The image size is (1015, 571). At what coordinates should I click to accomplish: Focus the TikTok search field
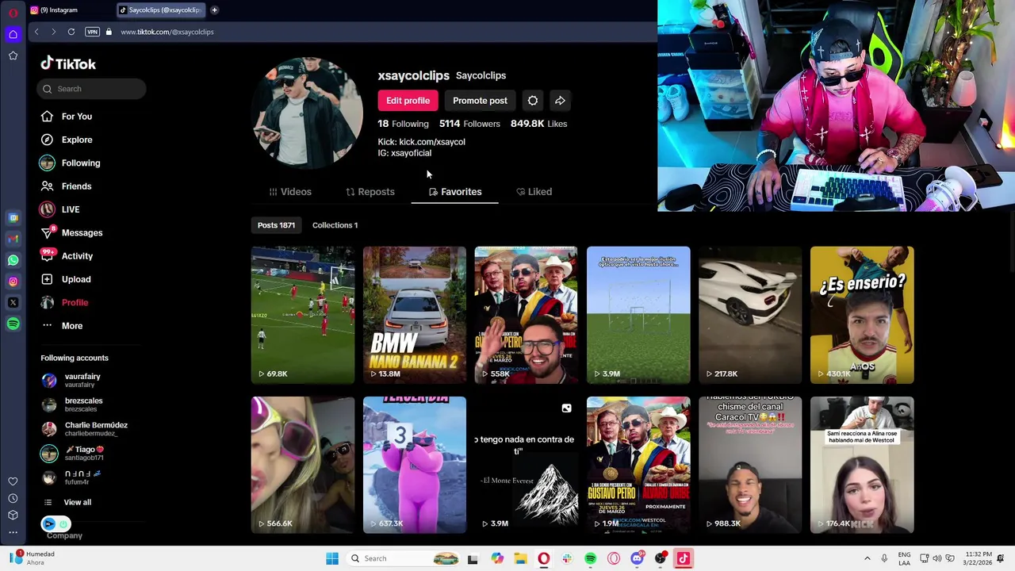click(91, 89)
